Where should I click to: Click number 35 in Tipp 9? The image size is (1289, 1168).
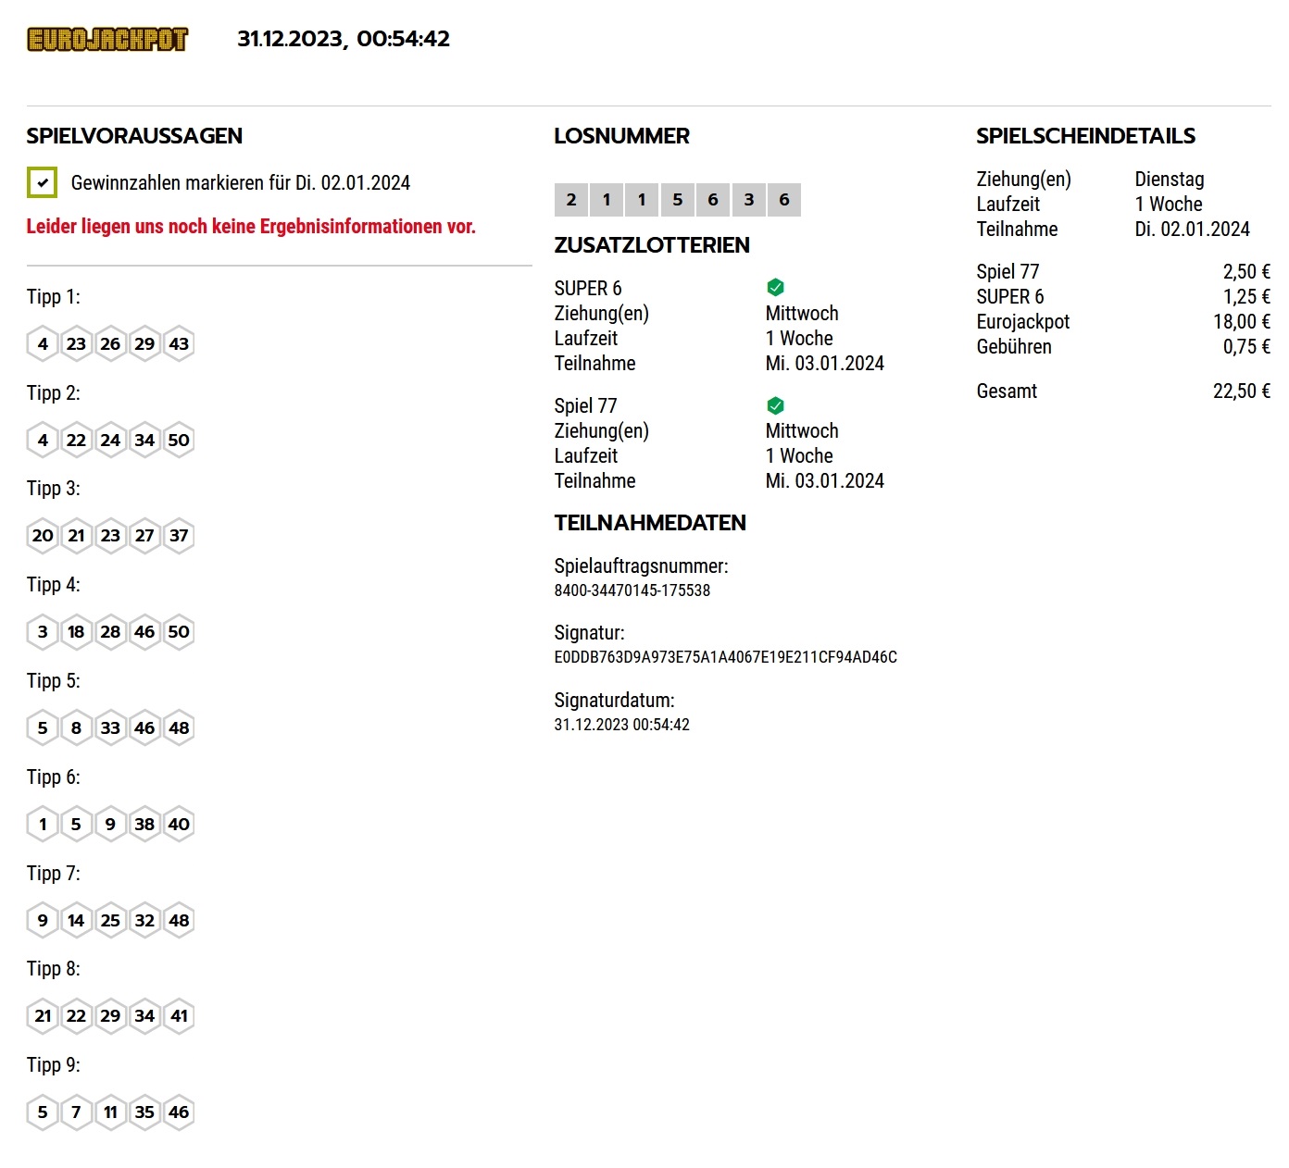(x=144, y=1112)
